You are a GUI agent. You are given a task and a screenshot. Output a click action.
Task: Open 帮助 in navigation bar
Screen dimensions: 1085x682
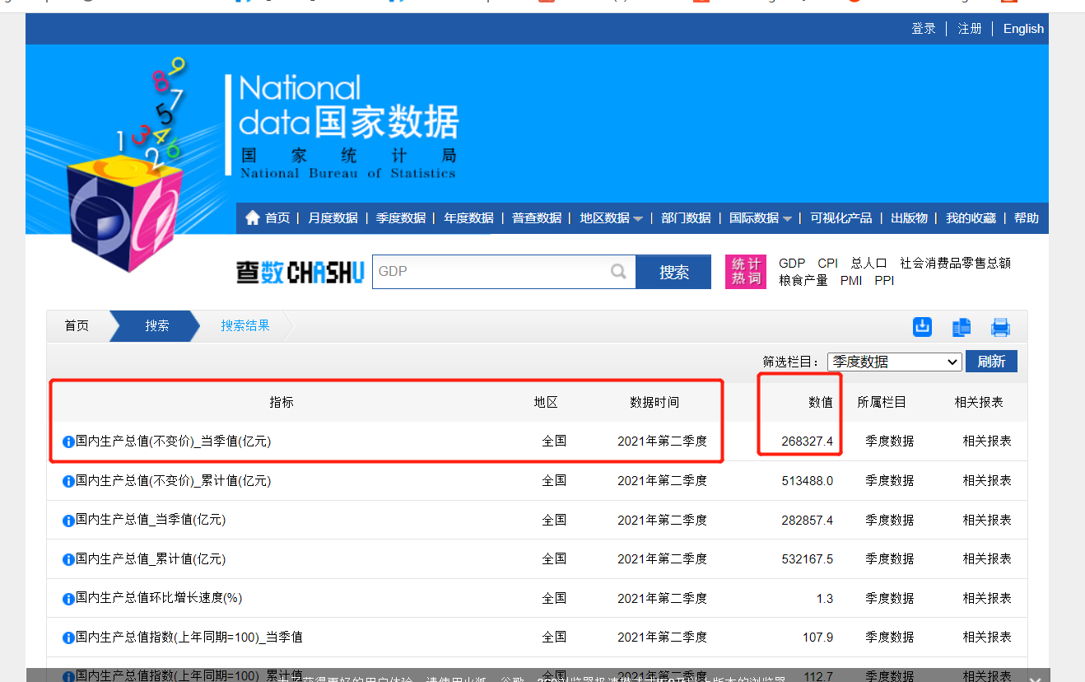(1027, 218)
